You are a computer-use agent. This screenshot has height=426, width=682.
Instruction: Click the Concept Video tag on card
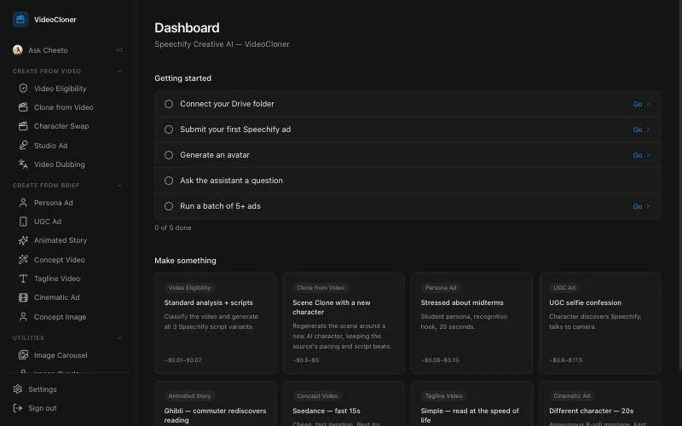click(x=317, y=396)
